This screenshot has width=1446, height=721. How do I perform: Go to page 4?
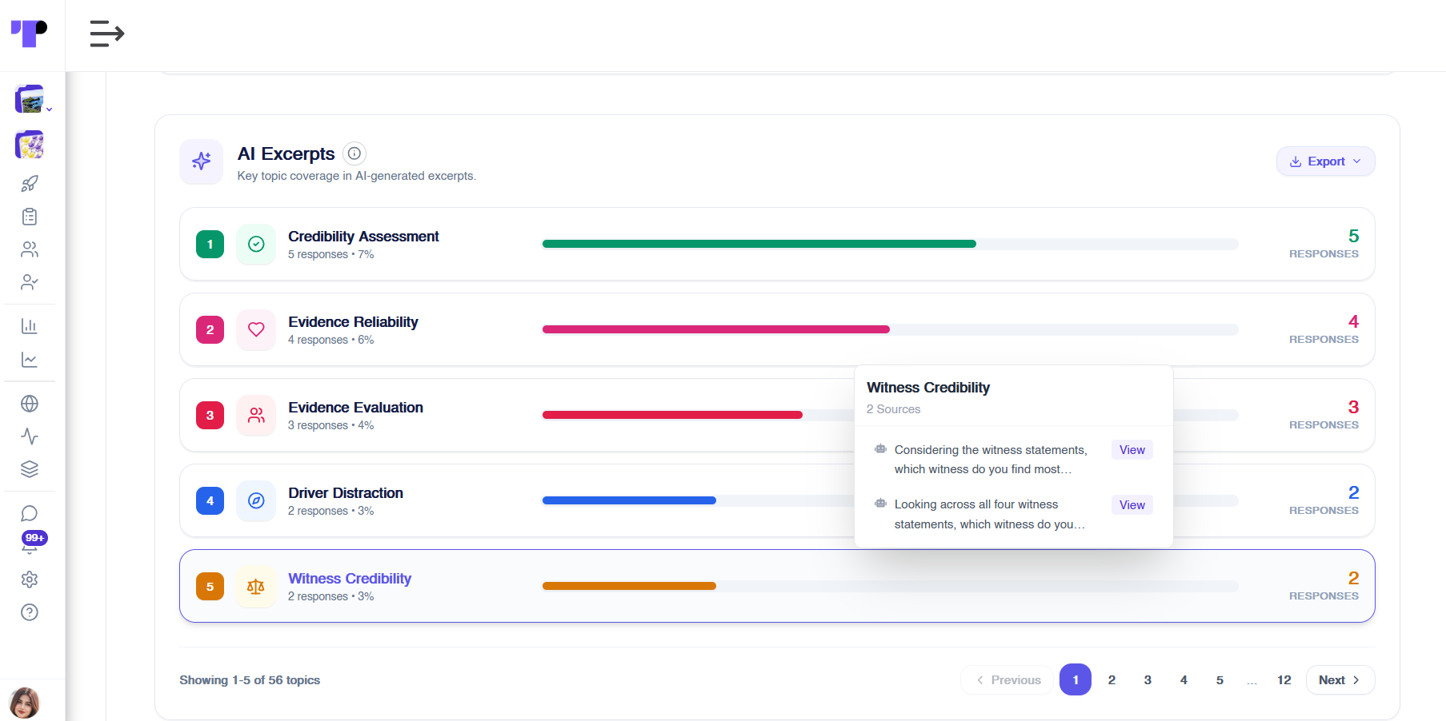(1184, 680)
